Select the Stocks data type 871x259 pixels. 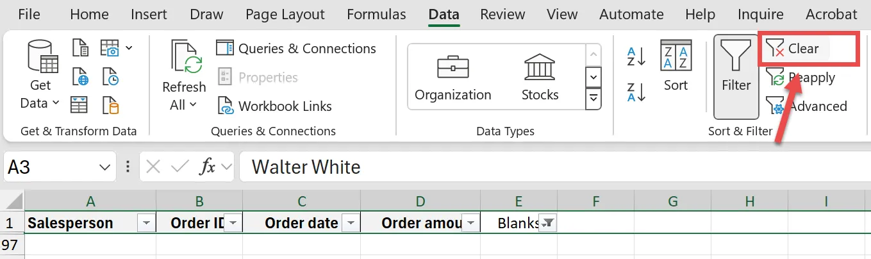point(540,77)
